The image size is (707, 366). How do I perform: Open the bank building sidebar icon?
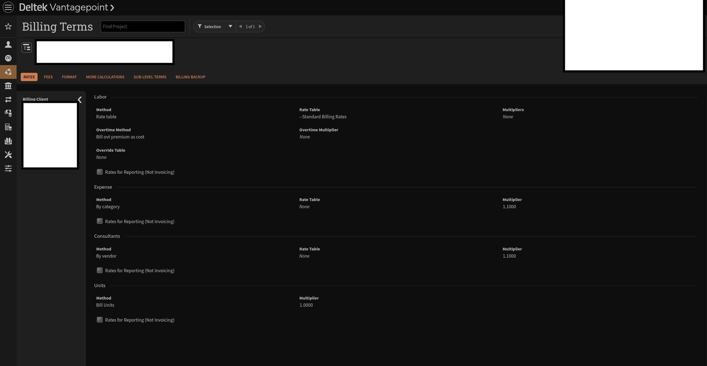8,86
